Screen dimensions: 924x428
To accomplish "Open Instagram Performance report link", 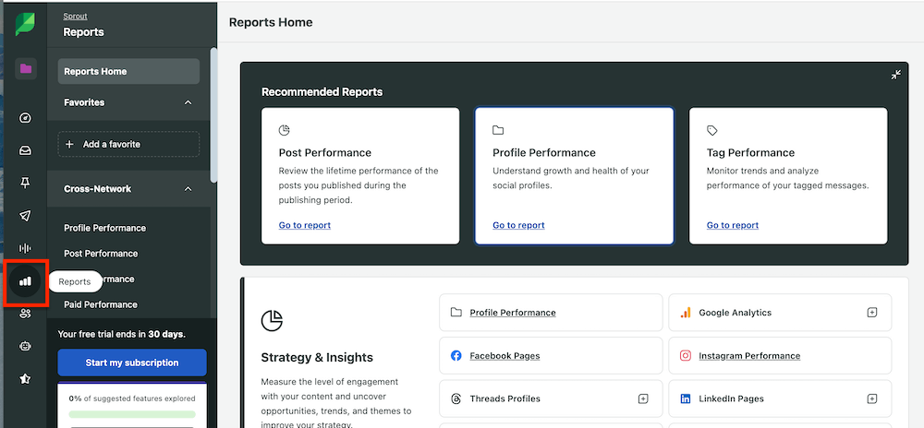I will [749, 356].
